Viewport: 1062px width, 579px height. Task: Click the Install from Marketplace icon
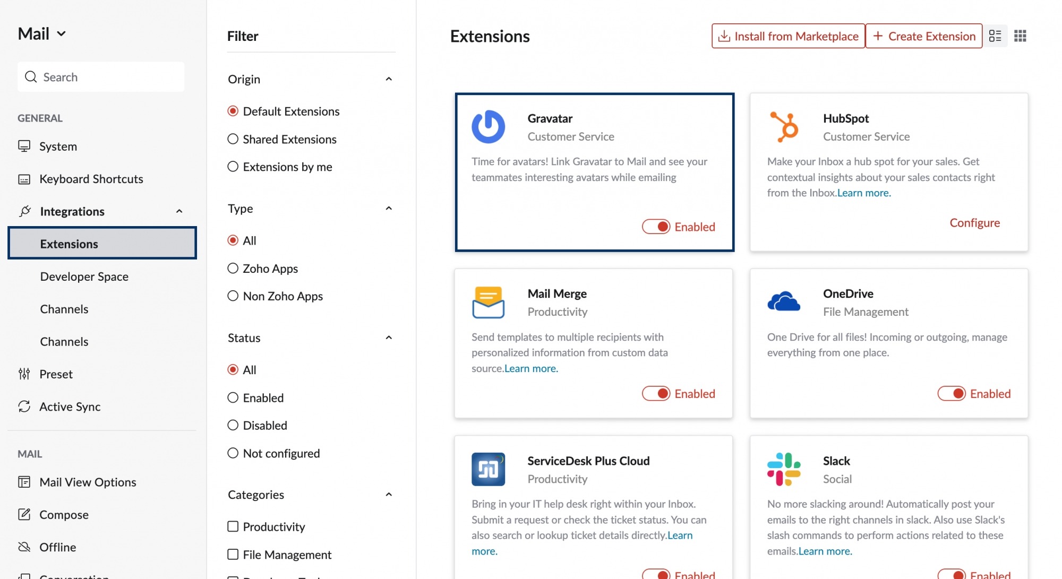[x=725, y=36]
